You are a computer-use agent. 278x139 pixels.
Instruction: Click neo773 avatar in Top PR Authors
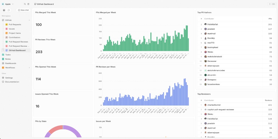click(x=206, y=43)
